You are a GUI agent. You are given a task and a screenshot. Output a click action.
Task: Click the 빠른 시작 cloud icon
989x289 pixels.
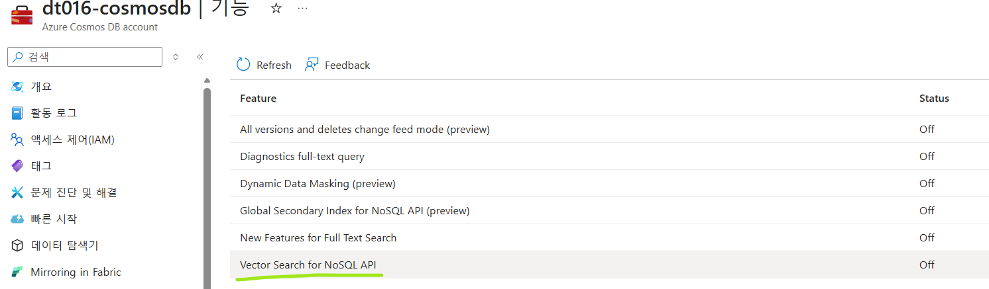pyautogui.click(x=17, y=219)
